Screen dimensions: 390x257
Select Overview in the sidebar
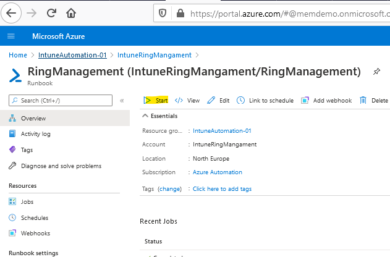65,119
